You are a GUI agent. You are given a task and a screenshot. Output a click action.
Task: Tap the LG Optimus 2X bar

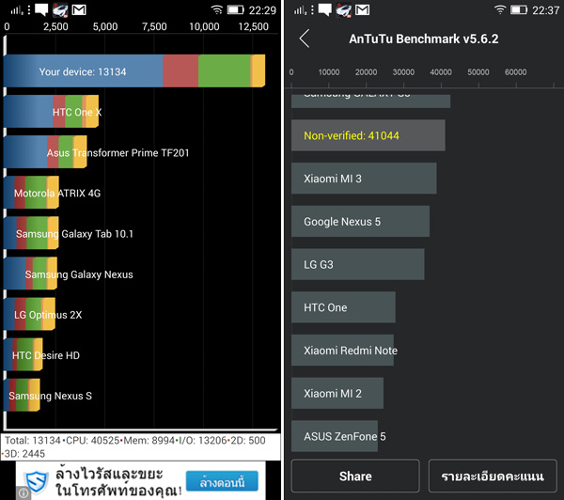[x=29, y=314]
